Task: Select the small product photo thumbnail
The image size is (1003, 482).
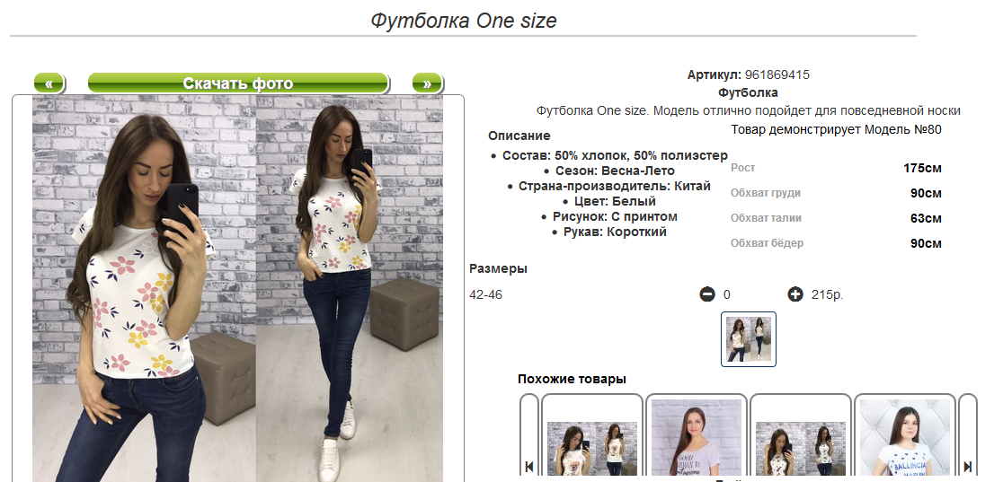Action: [749, 339]
